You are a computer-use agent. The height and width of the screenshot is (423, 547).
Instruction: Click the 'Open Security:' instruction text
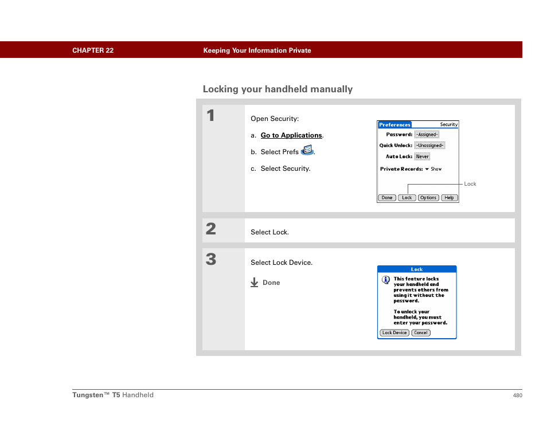click(275, 119)
